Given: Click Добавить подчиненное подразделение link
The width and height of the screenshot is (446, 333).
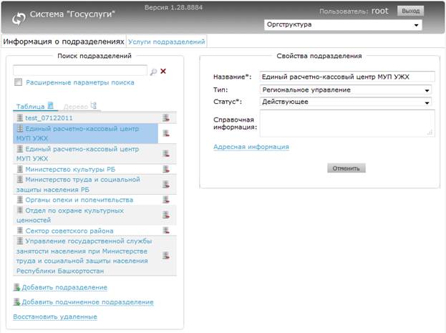Looking at the screenshot, I should pyautogui.click(x=87, y=302).
